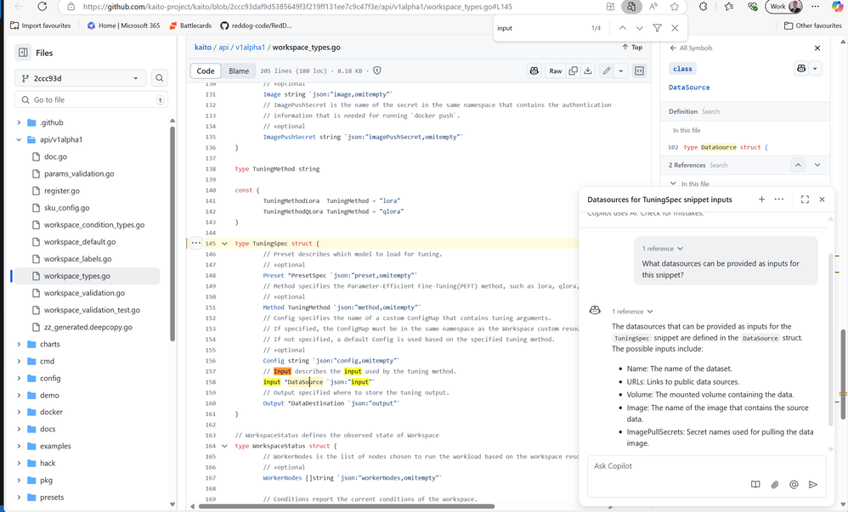Click the find bar input field

[x=540, y=28]
